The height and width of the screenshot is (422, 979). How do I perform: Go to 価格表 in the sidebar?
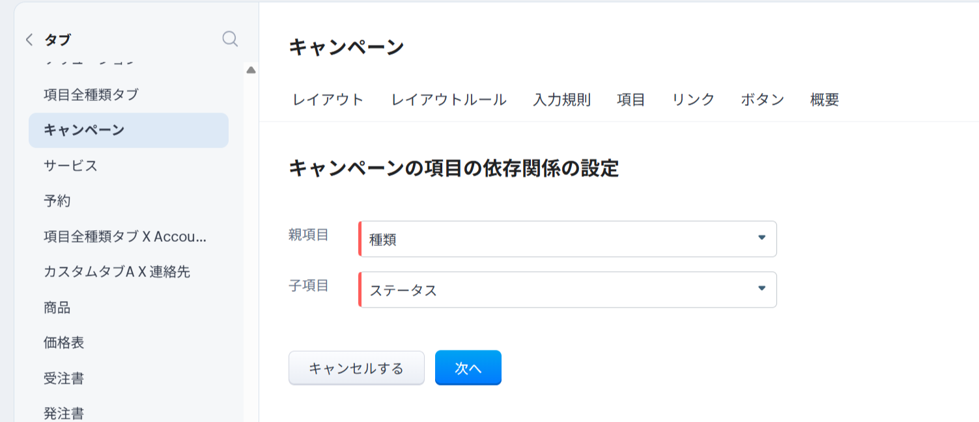[x=64, y=343]
